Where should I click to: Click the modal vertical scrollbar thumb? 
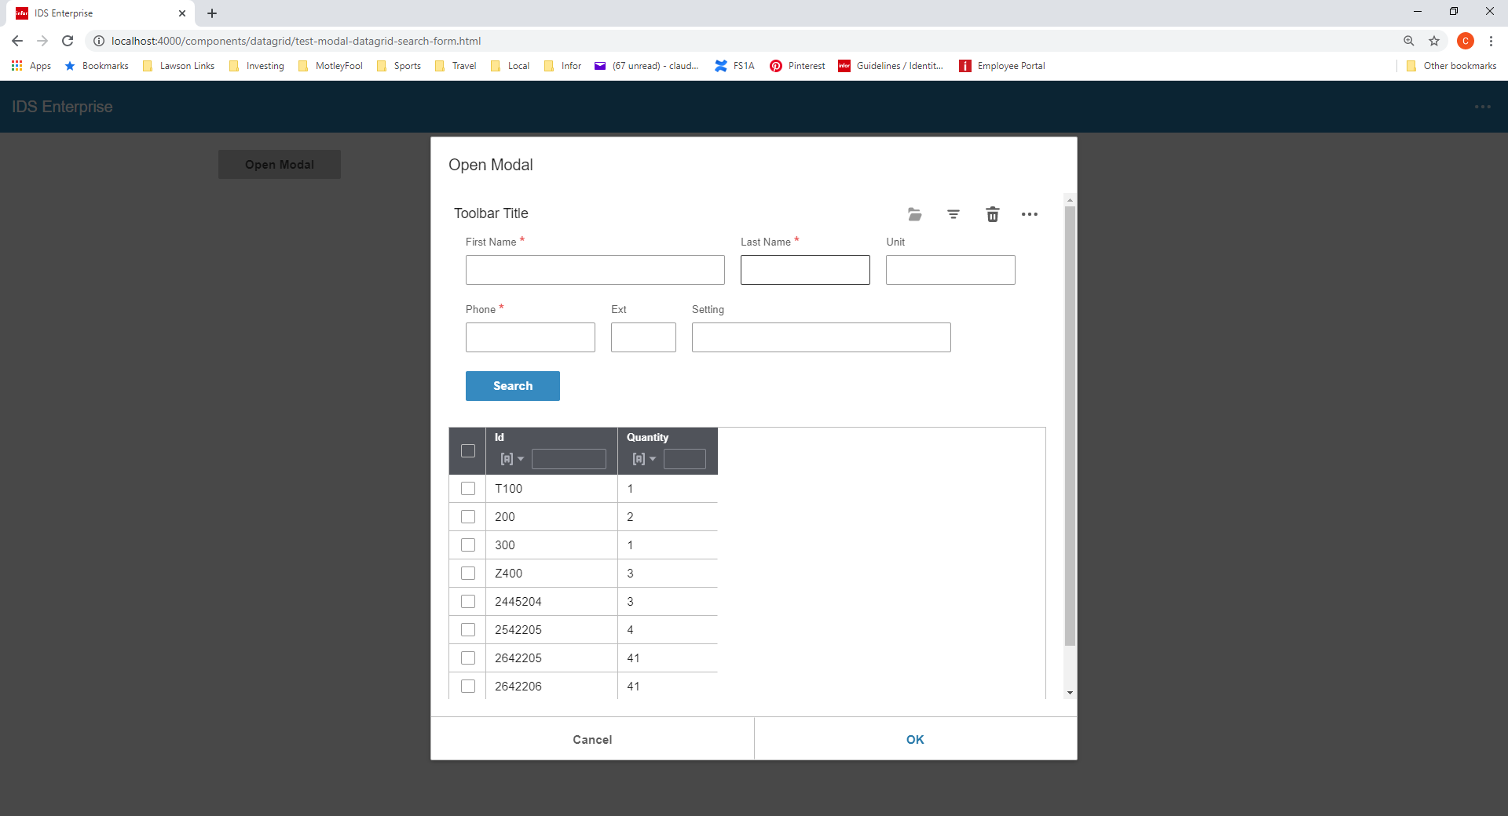pos(1070,426)
